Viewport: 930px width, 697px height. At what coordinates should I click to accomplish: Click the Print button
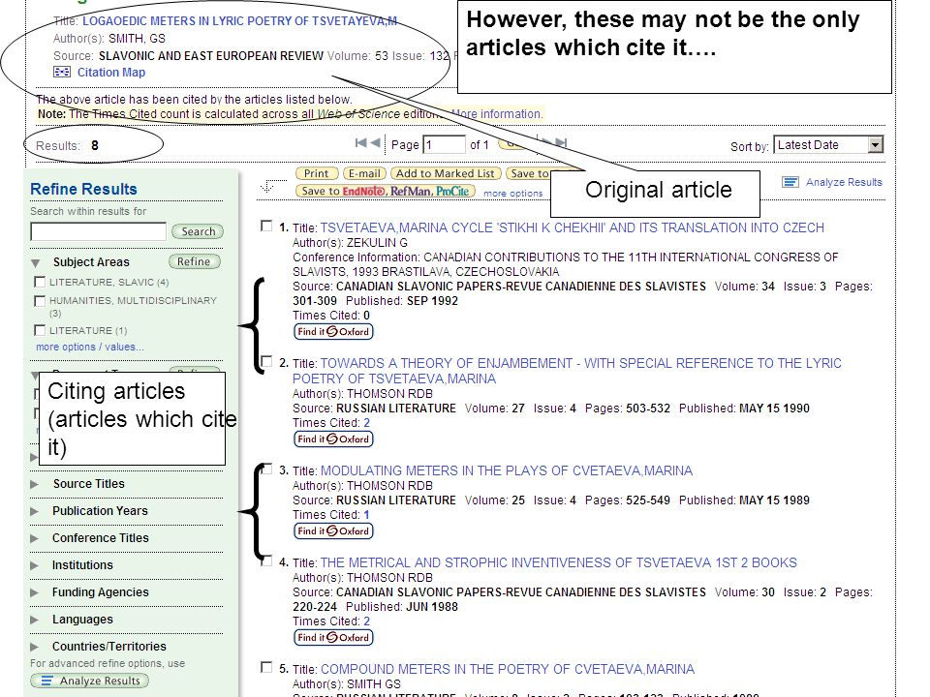tap(317, 173)
